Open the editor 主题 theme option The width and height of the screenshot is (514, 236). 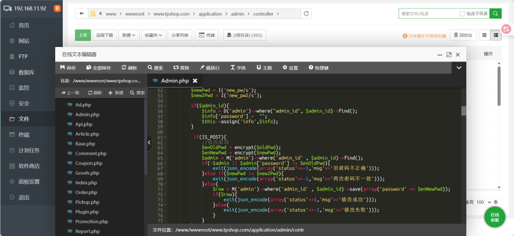pyautogui.click(x=264, y=67)
